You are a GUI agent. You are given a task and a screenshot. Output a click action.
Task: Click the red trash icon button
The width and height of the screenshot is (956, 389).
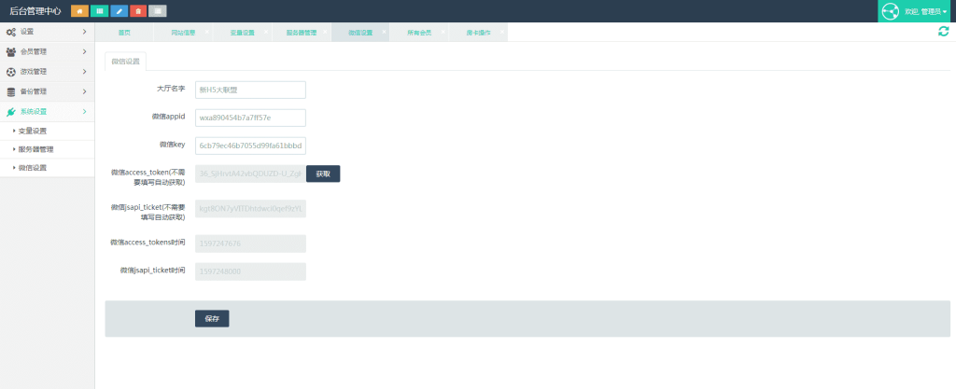[138, 11]
